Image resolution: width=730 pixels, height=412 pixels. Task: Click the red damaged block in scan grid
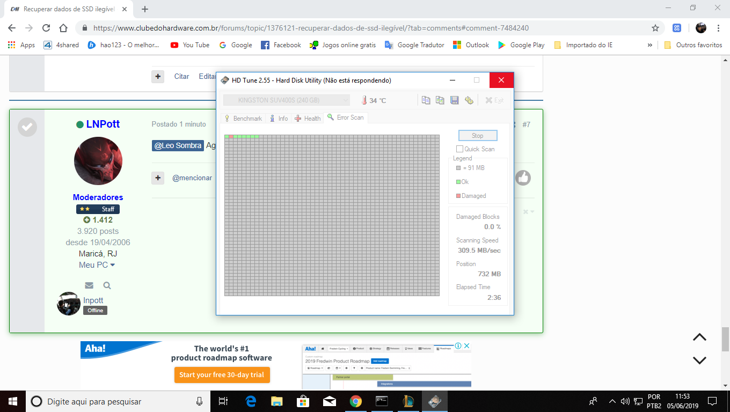231,137
